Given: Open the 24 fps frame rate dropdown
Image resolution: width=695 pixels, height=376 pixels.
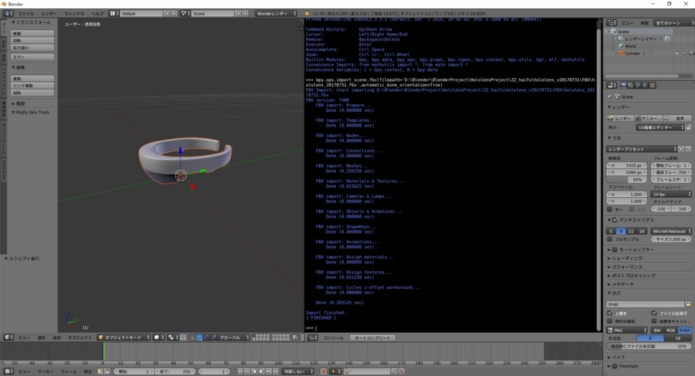Looking at the screenshot, I should coord(671,194).
